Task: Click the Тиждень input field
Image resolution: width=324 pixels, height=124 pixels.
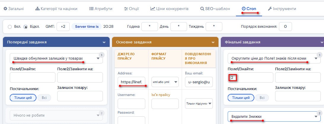Action: pyautogui.click(x=214, y=27)
